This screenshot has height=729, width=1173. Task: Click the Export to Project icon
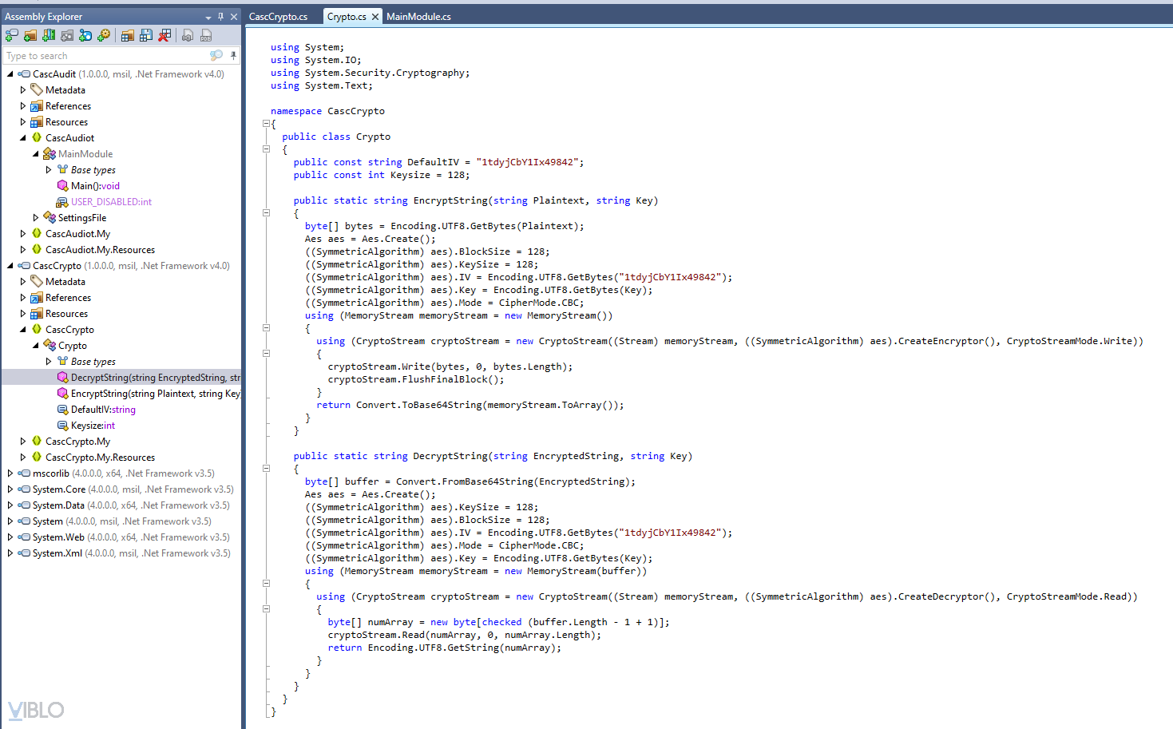pos(188,35)
